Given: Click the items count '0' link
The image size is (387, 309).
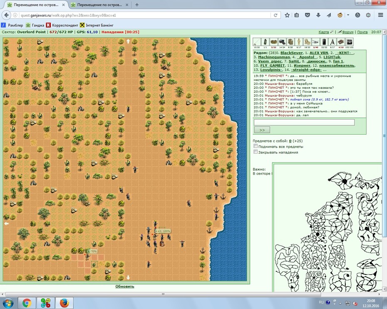Looking at the screenshot, I should point(290,141).
